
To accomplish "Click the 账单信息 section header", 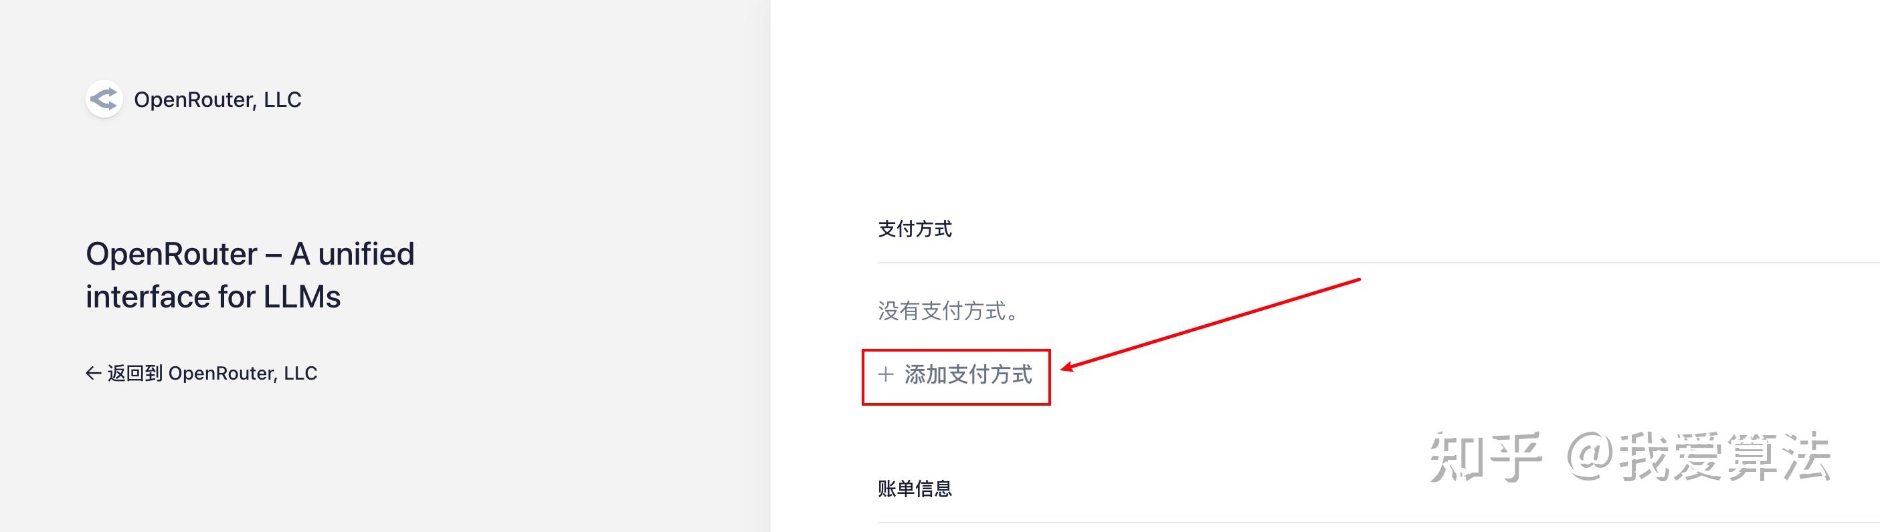I will coord(915,490).
